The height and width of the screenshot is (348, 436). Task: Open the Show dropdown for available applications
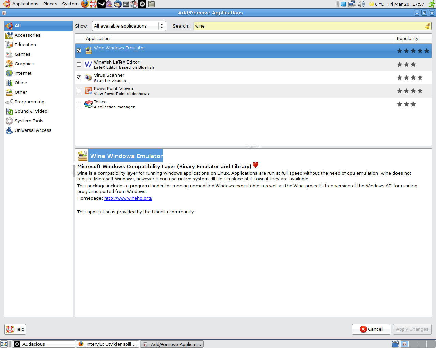tap(129, 26)
